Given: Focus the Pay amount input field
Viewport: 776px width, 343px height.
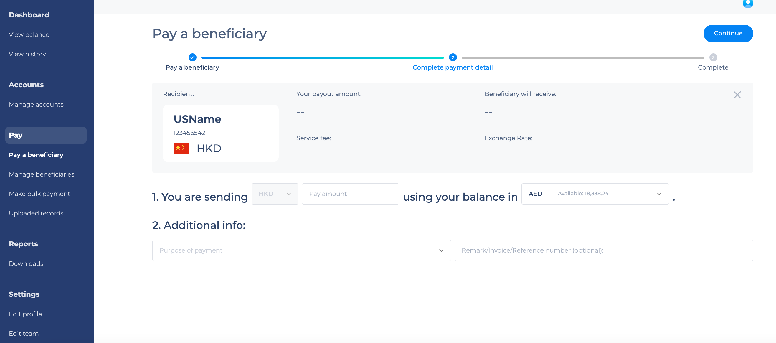Looking at the screenshot, I should point(350,194).
